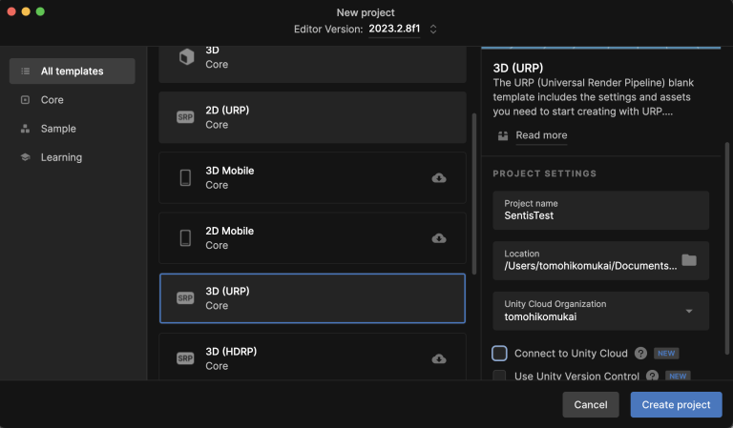Click download icon for 2D Mobile template
The image size is (733, 428).
click(x=438, y=238)
